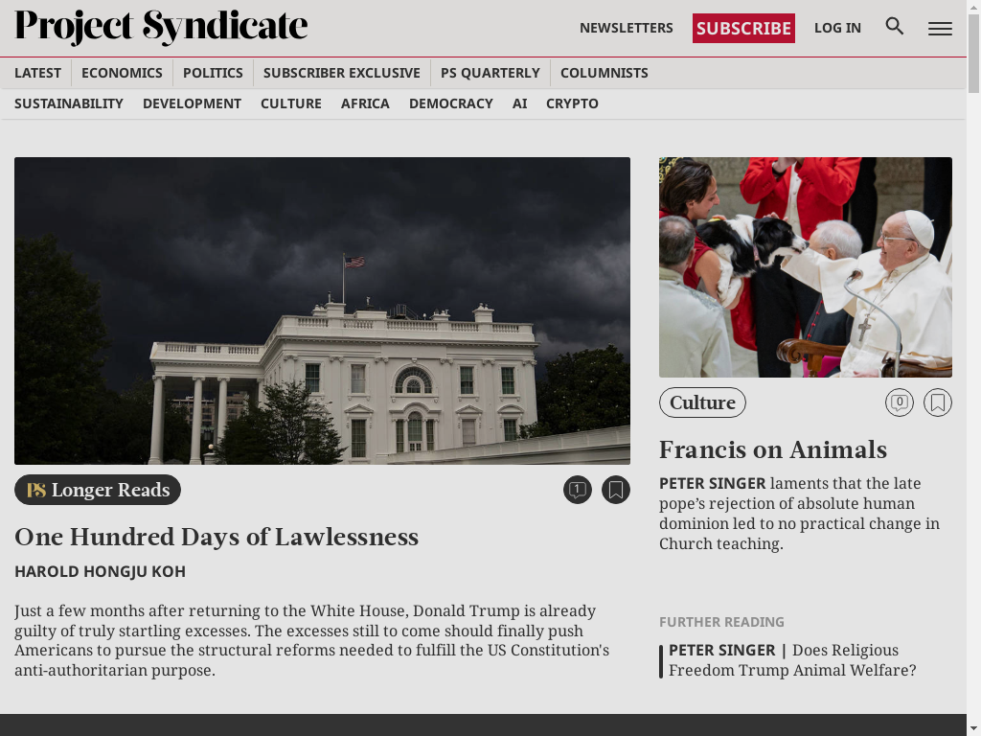
Task: Open the Francis on Animals headline
Action: (773, 449)
